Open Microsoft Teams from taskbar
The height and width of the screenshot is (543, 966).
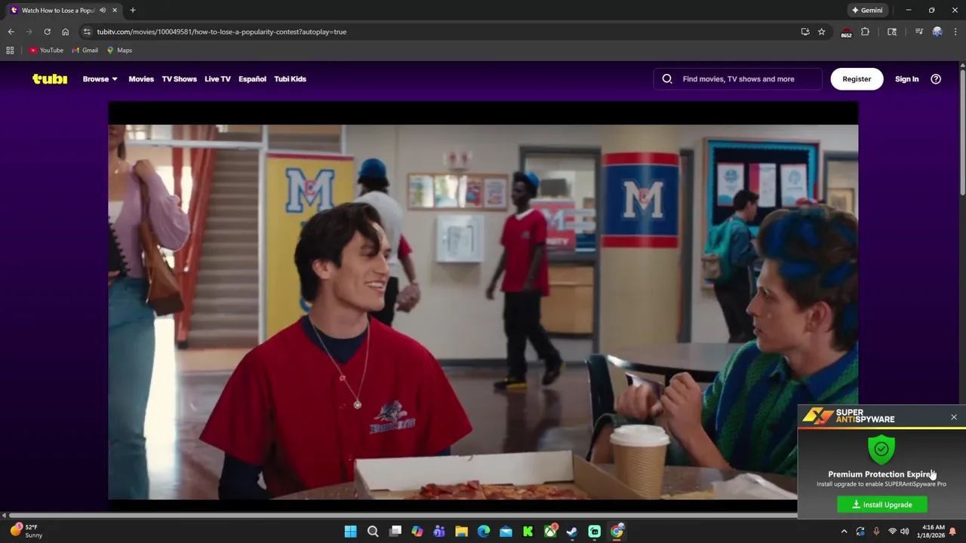tap(439, 531)
